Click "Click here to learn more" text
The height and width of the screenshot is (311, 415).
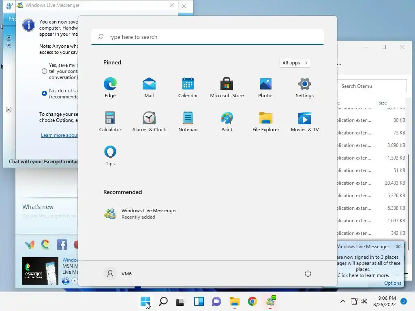pyautogui.click(x=363, y=275)
